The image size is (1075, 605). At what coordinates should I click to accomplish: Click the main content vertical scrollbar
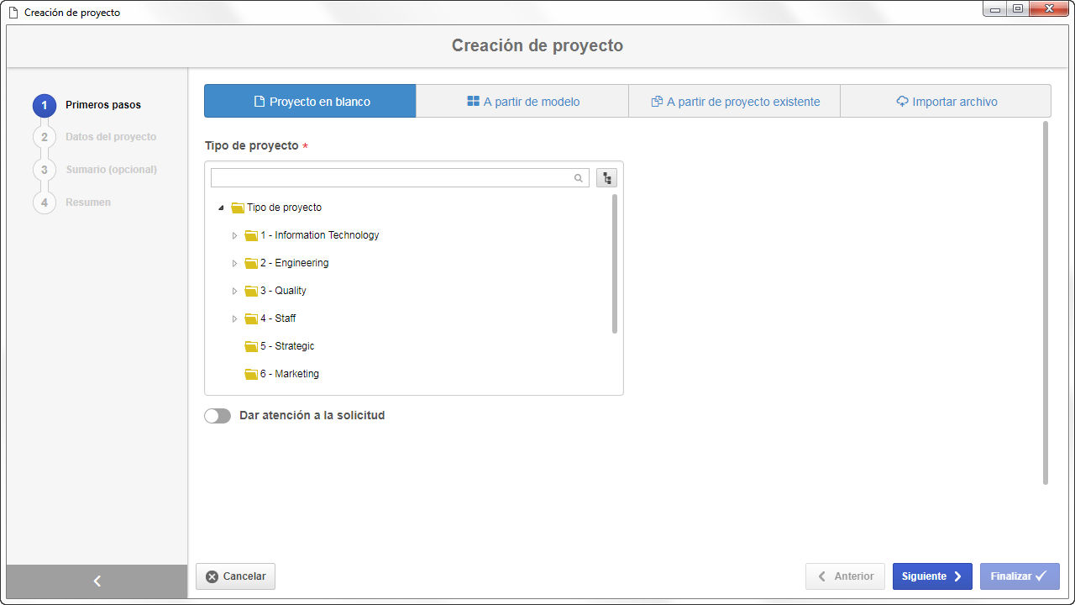(x=1046, y=302)
